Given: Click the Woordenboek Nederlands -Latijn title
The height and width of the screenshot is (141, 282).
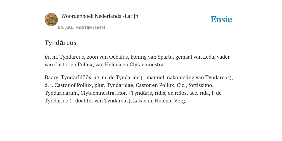Looking at the screenshot, I should (x=100, y=16).
